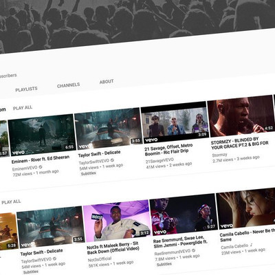275x275 pixels.
Task: Click 4:52 duration badge on Stormzy video
Action: coord(269,128)
